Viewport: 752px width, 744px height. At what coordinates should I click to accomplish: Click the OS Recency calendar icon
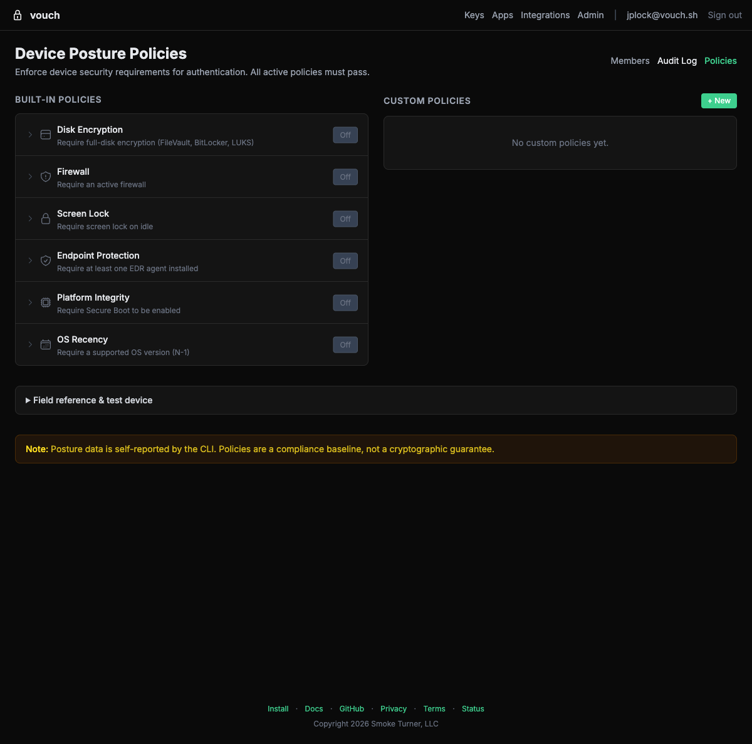pyautogui.click(x=45, y=344)
